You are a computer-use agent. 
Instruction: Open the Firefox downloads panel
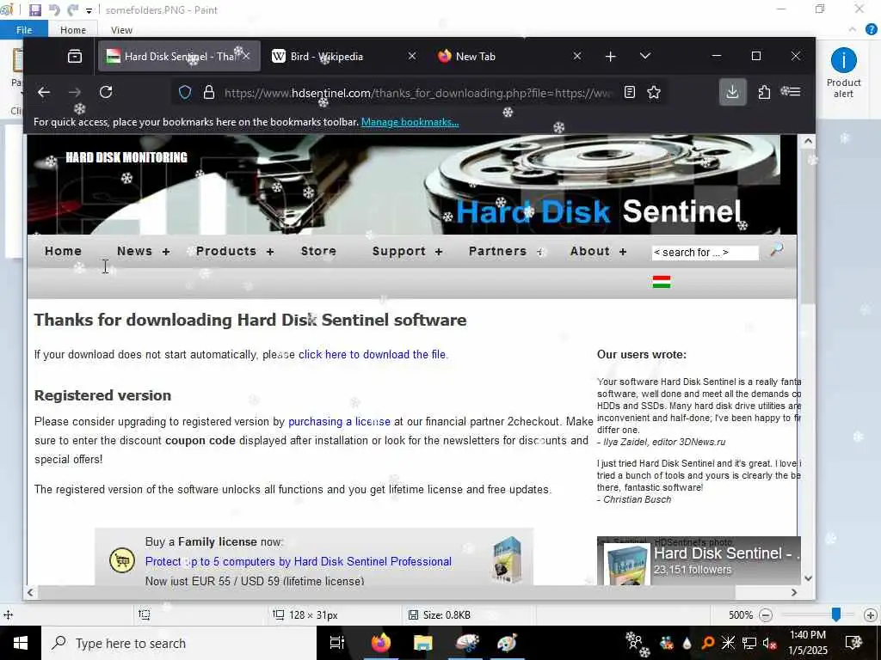coord(732,92)
